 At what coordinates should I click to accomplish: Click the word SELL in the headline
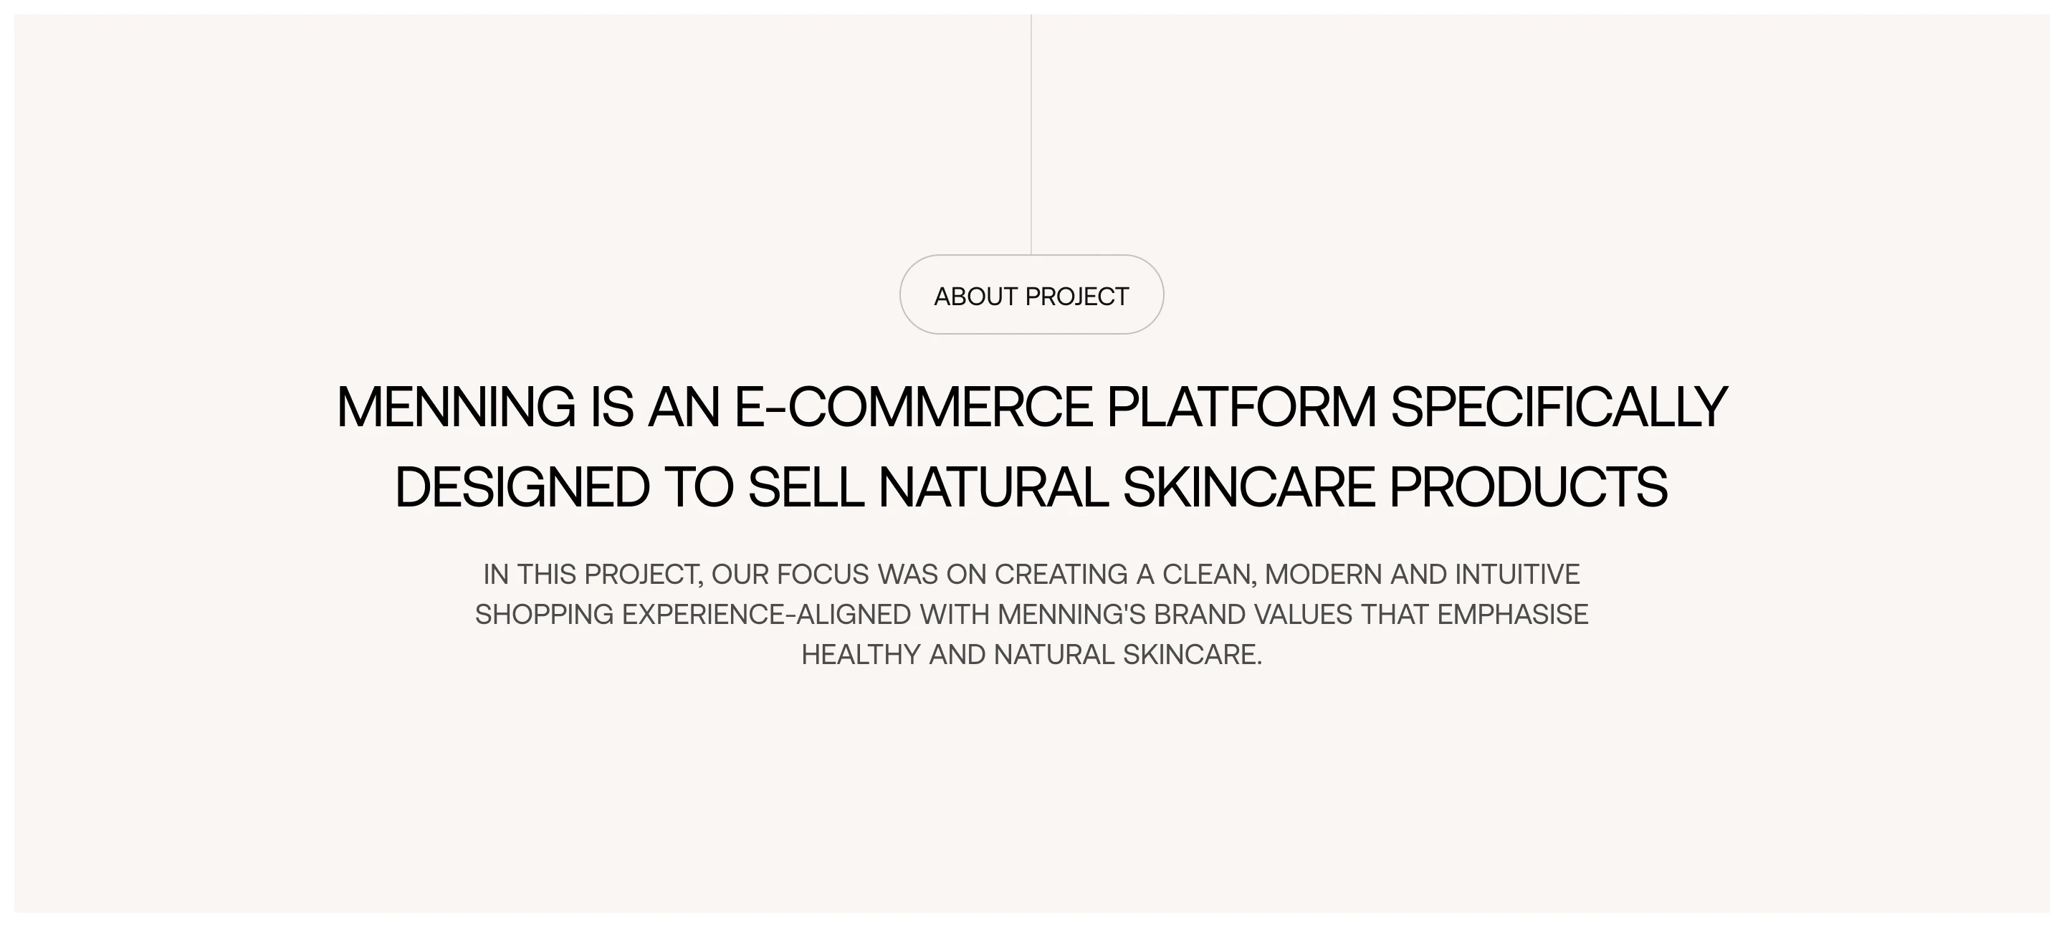point(806,487)
